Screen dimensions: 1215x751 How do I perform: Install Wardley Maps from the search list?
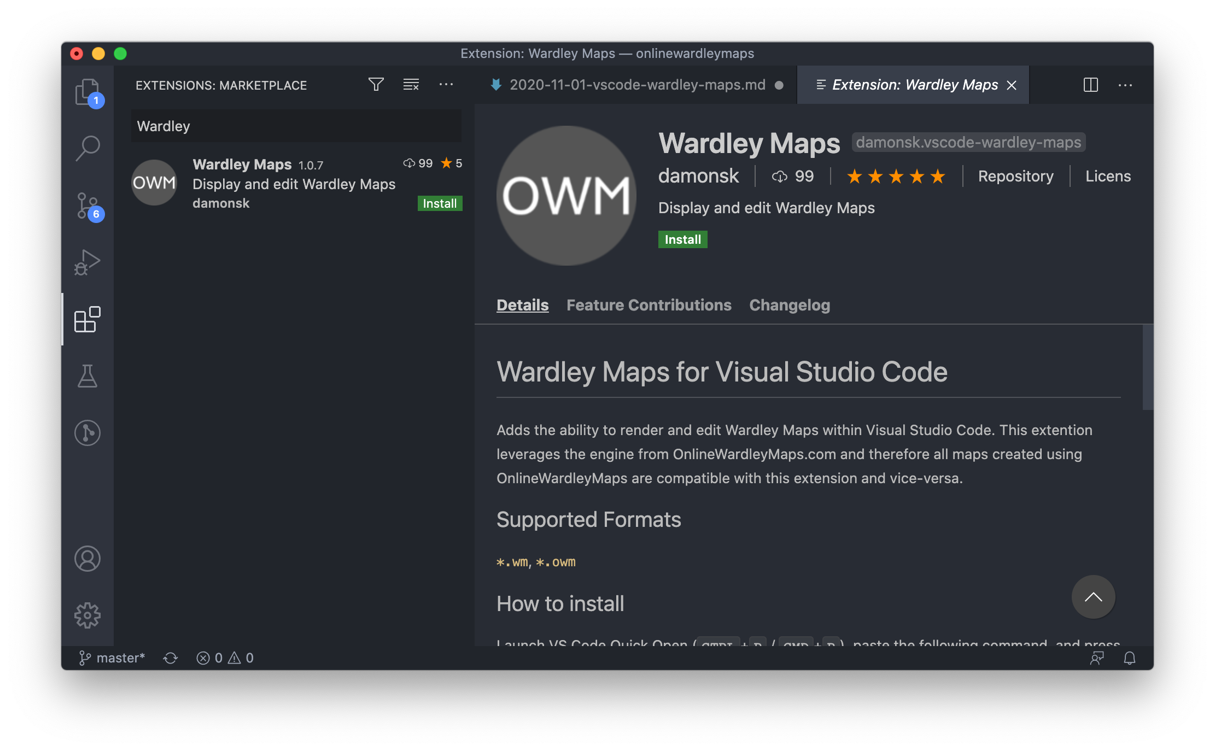coord(440,203)
